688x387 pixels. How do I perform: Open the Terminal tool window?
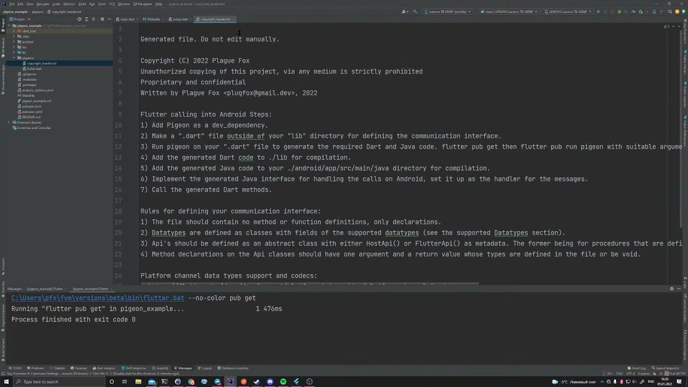click(79, 368)
